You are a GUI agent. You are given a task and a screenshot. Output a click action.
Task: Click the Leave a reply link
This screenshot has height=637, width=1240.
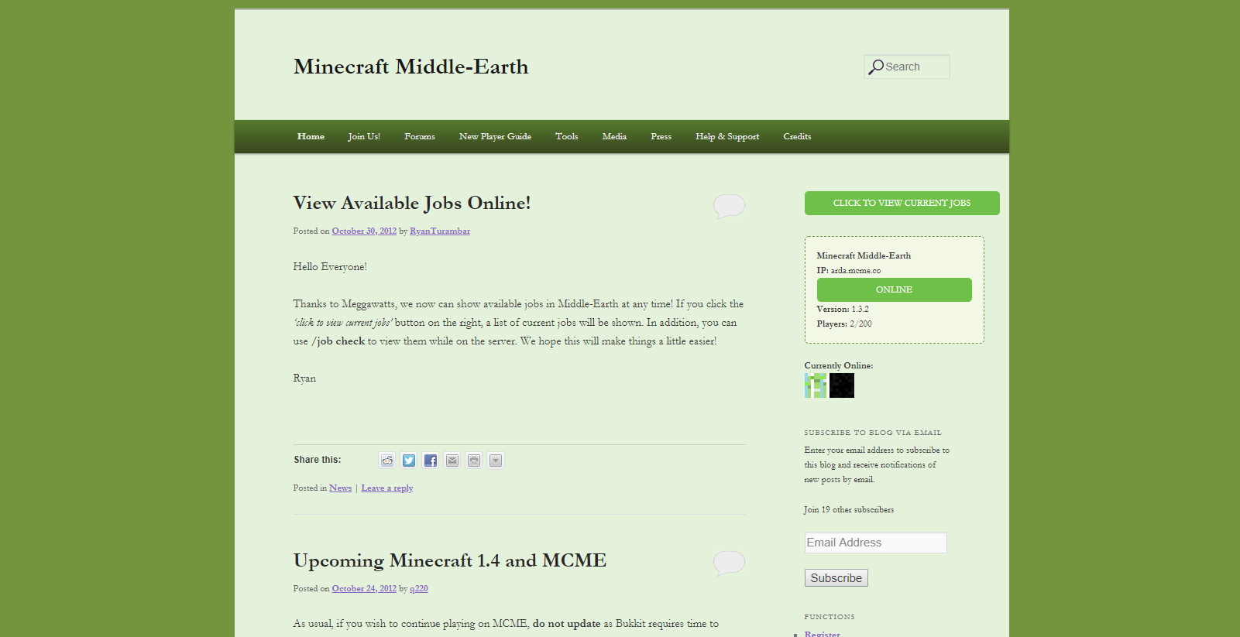[x=387, y=488]
